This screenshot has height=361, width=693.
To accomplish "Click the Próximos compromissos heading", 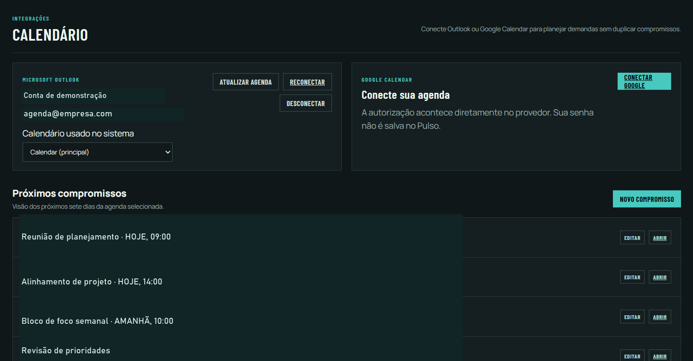I will click(69, 193).
